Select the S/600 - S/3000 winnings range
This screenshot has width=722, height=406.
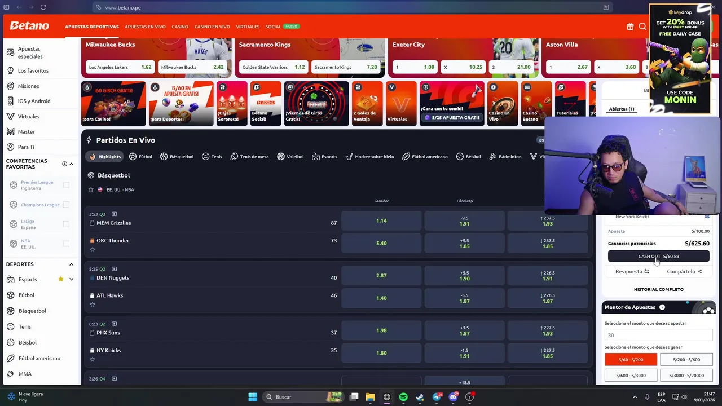click(631, 376)
